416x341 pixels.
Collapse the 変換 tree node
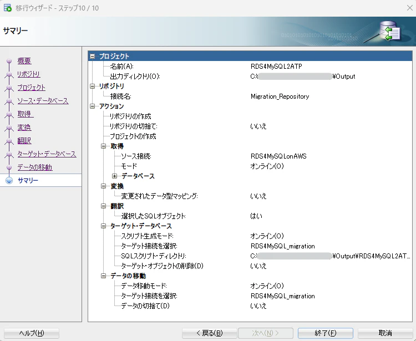(x=104, y=186)
